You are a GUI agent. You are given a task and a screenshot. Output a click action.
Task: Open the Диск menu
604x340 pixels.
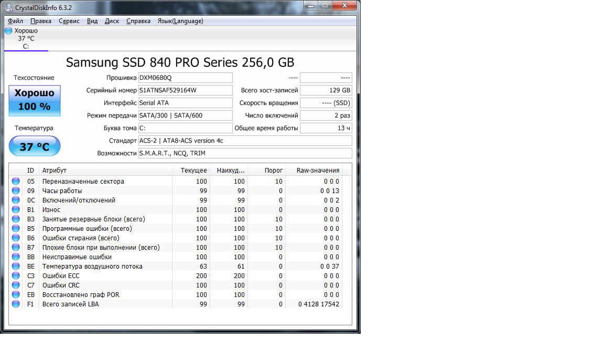(x=112, y=21)
